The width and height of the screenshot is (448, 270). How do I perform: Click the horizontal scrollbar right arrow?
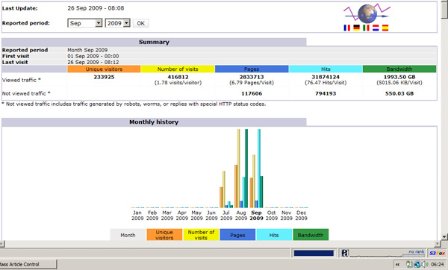click(438, 243)
